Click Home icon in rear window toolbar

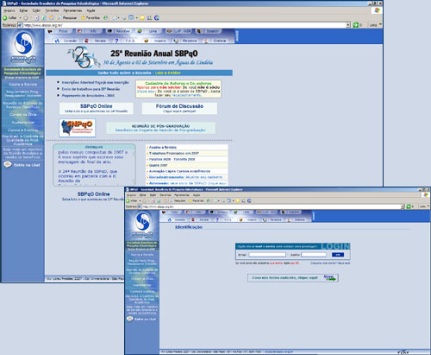52,18
